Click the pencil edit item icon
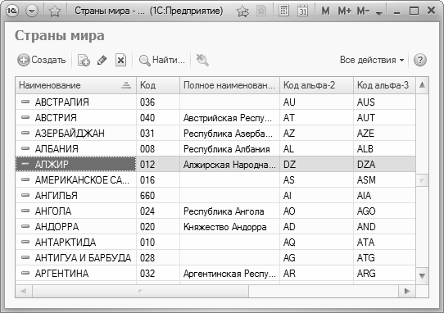The height and width of the screenshot is (313, 444). click(x=102, y=60)
